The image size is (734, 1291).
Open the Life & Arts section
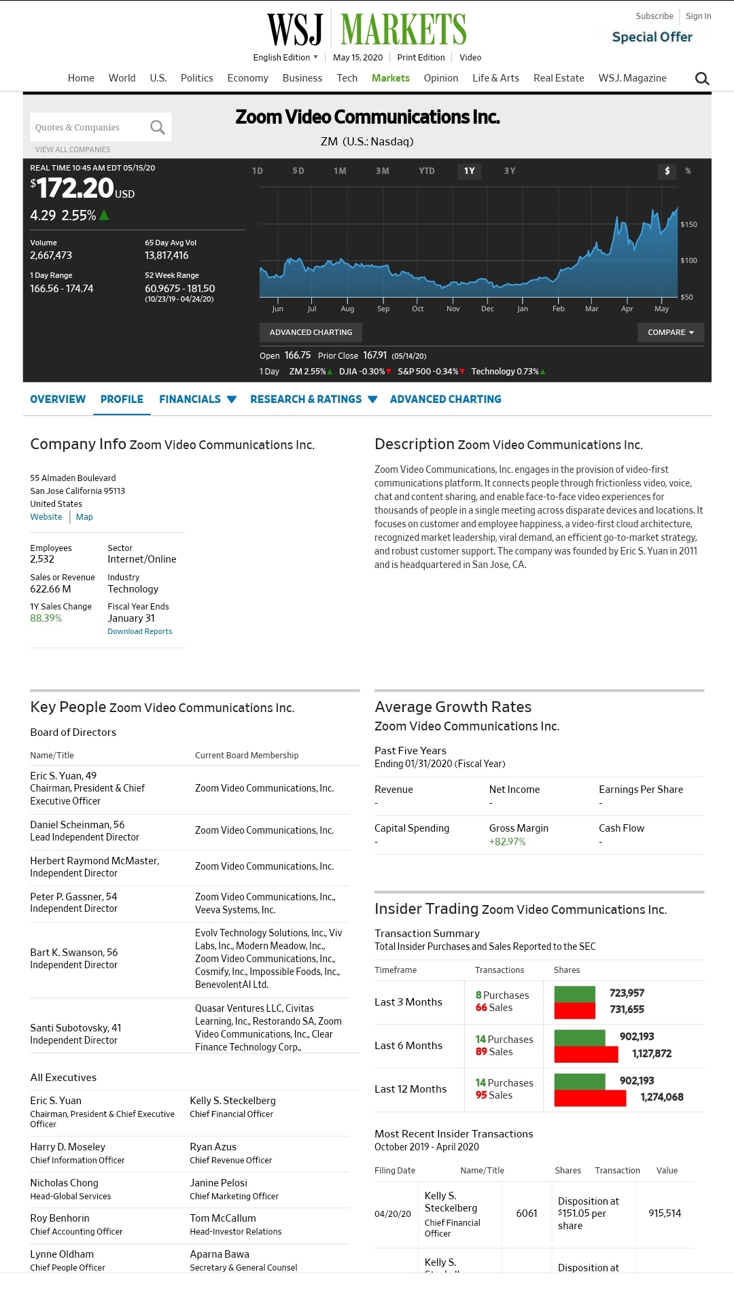[x=496, y=78]
